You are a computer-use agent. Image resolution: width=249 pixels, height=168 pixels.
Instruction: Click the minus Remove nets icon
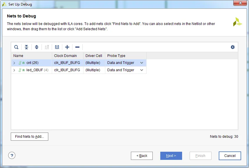tap(77, 47)
